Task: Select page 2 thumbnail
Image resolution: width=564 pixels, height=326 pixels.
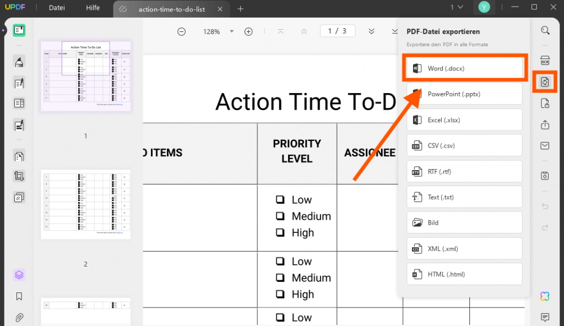Action: 85,204
